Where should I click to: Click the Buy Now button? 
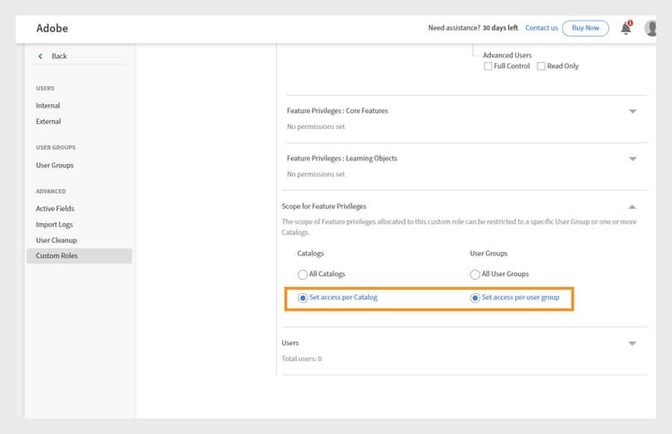click(x=585, y=28)
